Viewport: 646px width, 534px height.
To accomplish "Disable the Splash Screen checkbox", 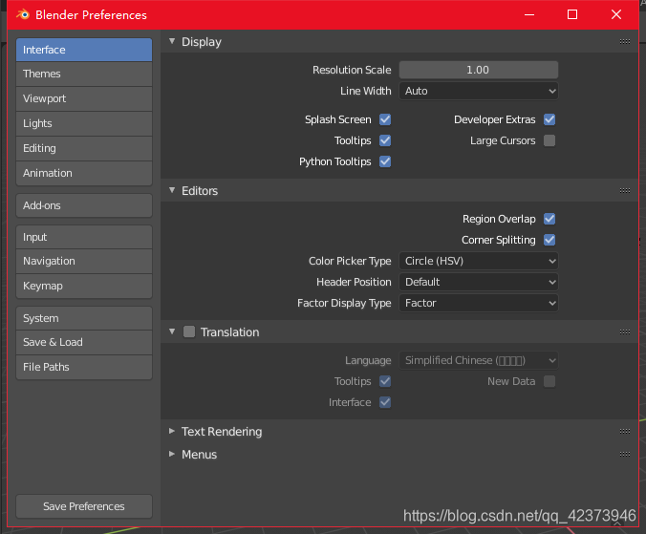I will (385, 119).
